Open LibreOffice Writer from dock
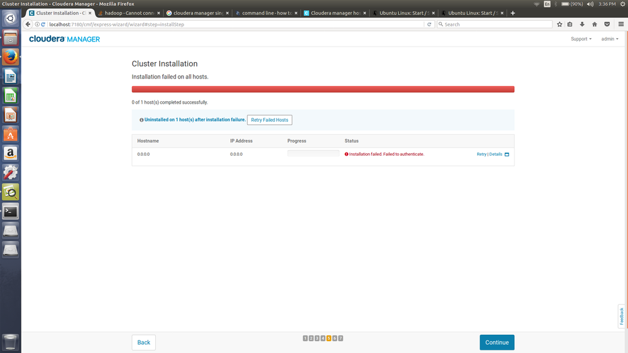Viewport: 628px width, 353px height. [x=11, y=76]
